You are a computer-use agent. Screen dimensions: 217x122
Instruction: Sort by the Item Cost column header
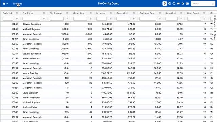[171, 13]
